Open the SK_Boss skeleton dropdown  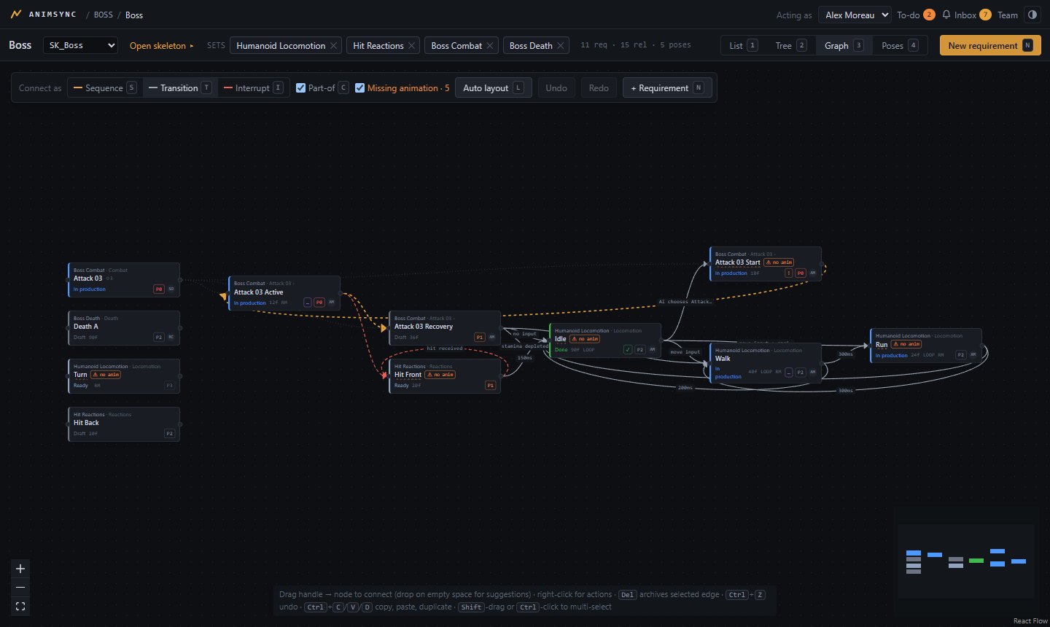tap(81, 45)
